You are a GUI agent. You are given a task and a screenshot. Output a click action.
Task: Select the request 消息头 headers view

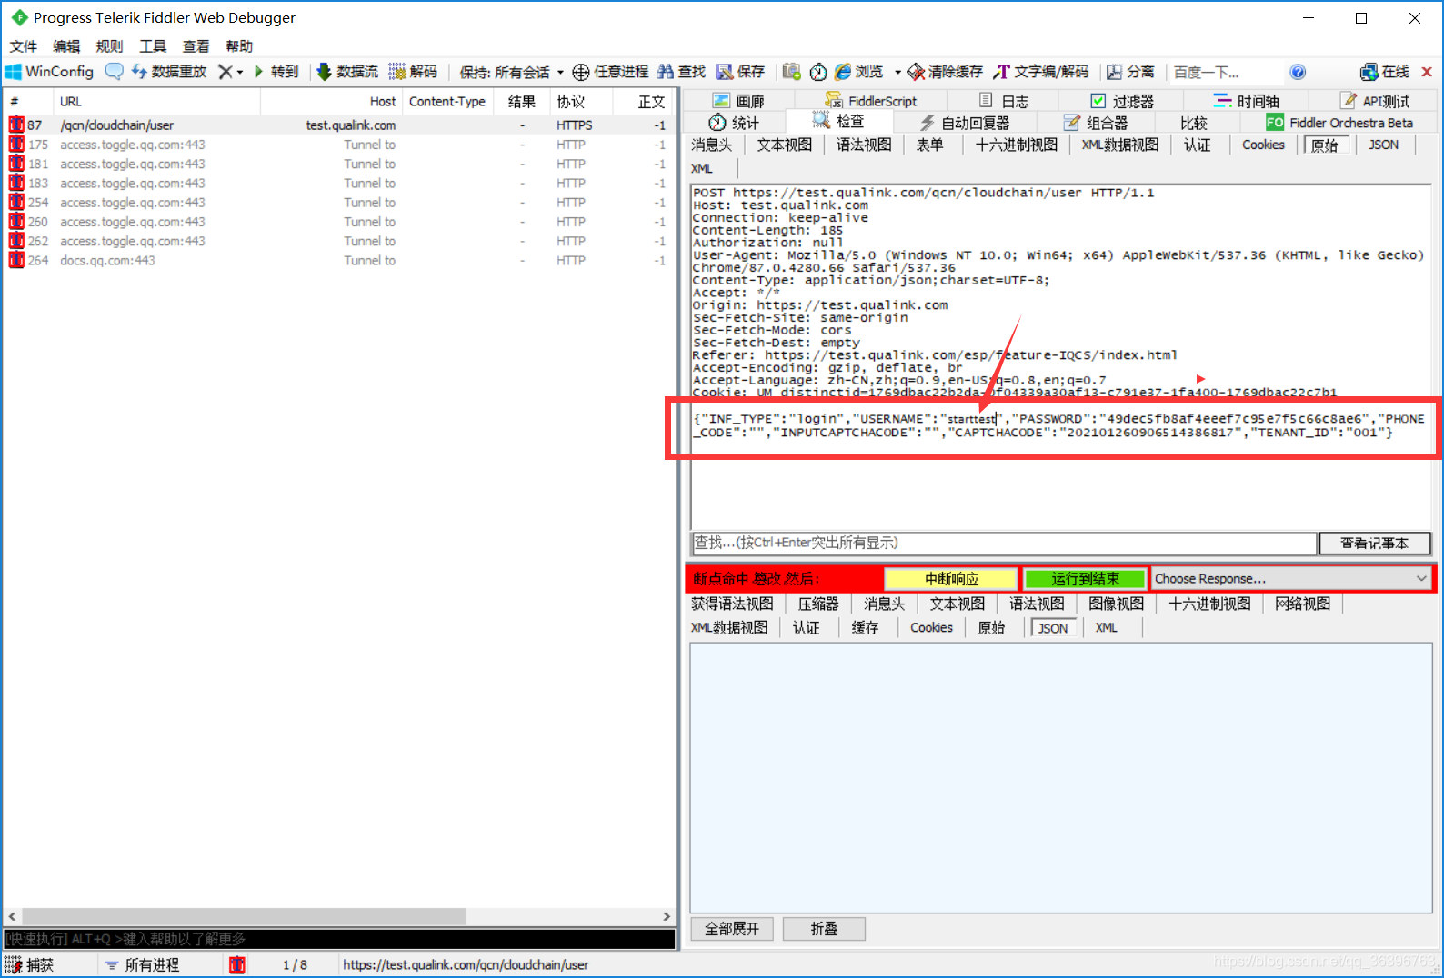[712, 145]
